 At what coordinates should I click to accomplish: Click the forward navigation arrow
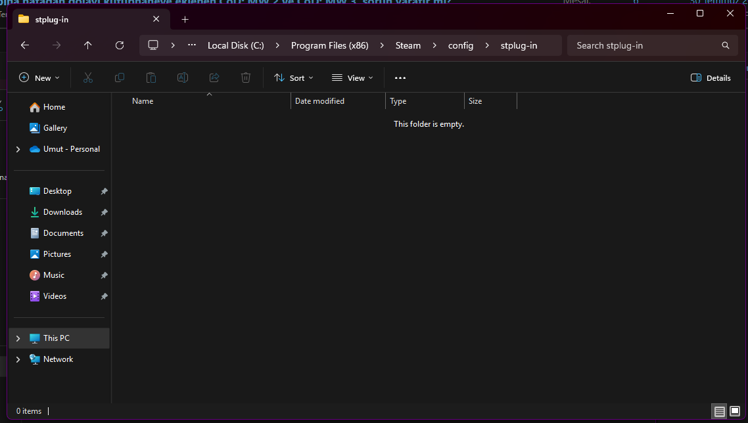click(57, 45)
